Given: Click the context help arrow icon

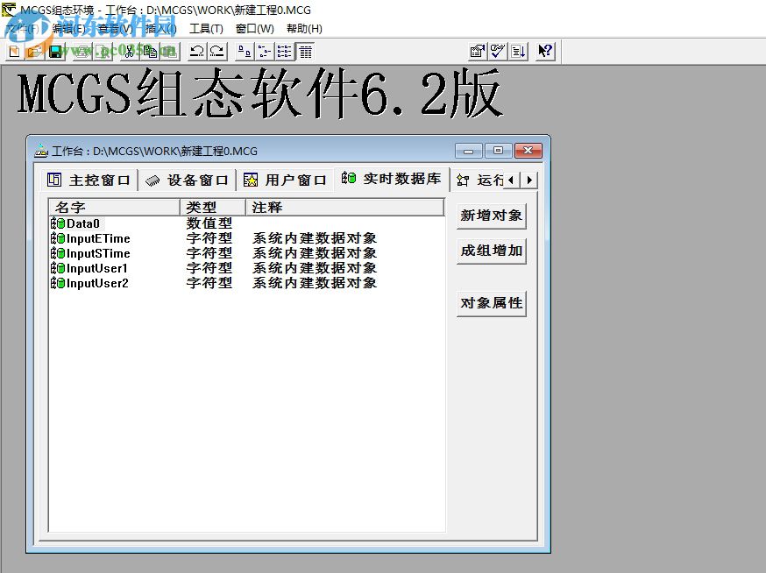Looking at the screenshot, I should tap(544, 51).
